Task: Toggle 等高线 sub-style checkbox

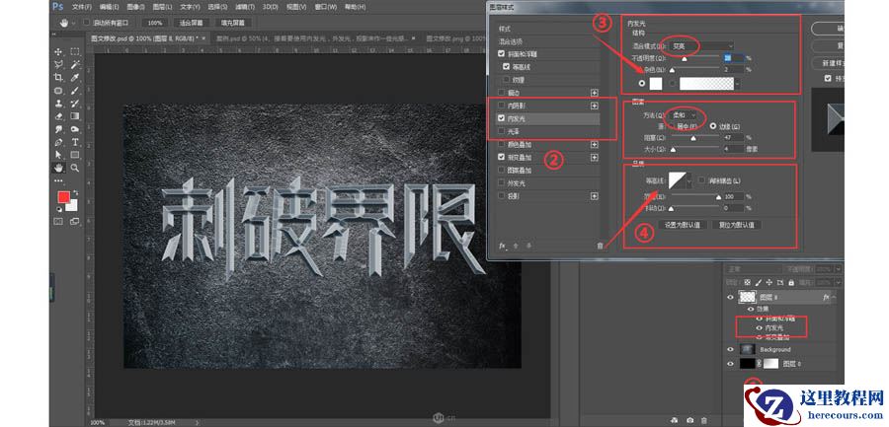Action: point(507,67)
